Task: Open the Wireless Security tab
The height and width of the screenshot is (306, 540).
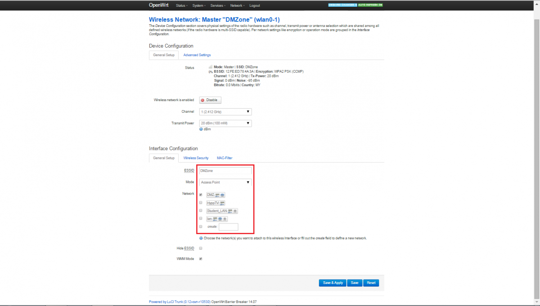Action: pos(196,158)
